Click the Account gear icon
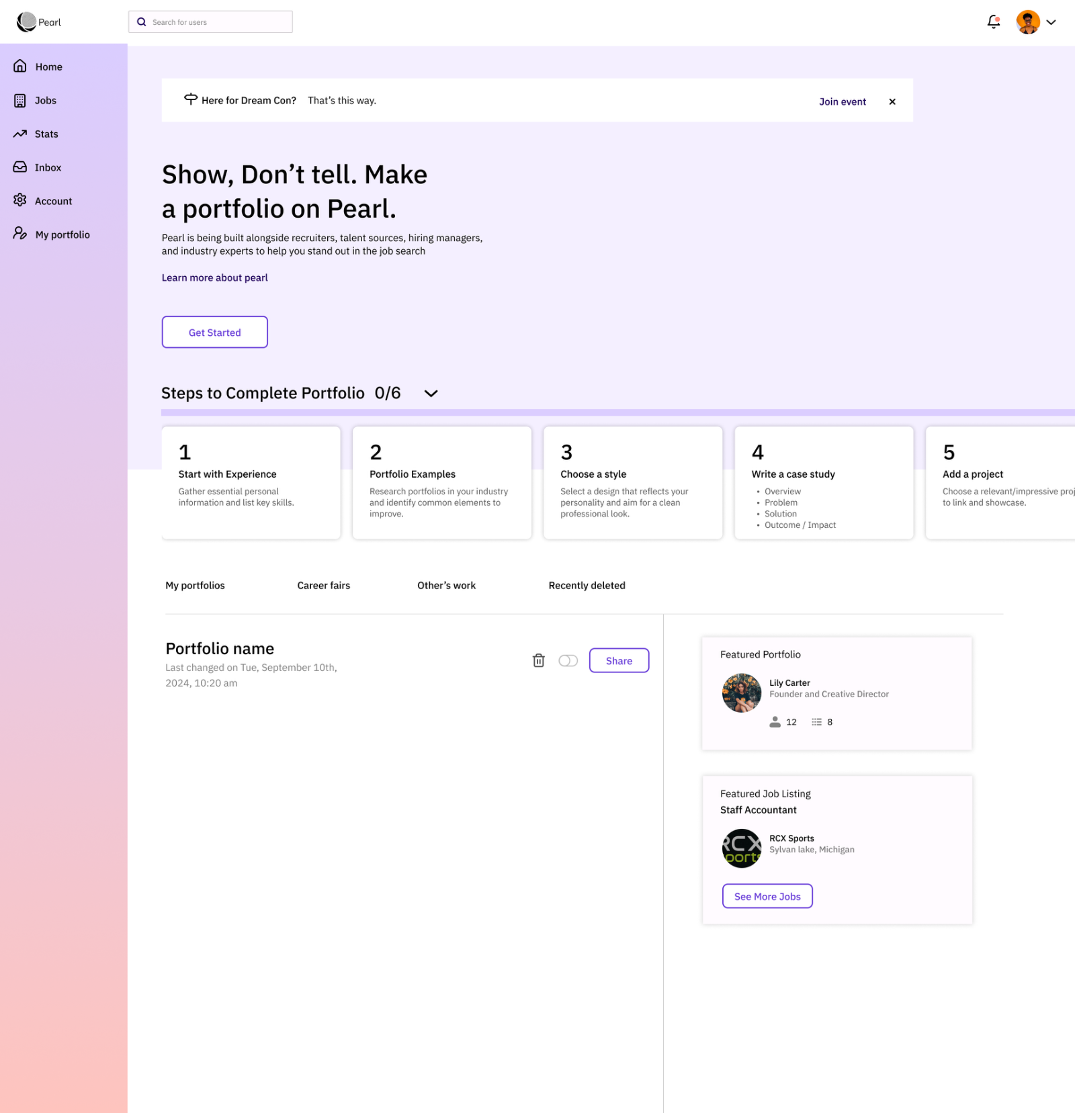 coord(20,200)
